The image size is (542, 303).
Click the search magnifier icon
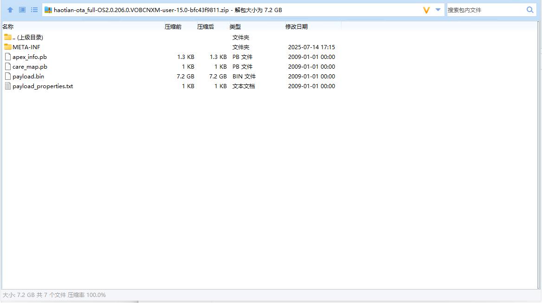pos(530,10)
